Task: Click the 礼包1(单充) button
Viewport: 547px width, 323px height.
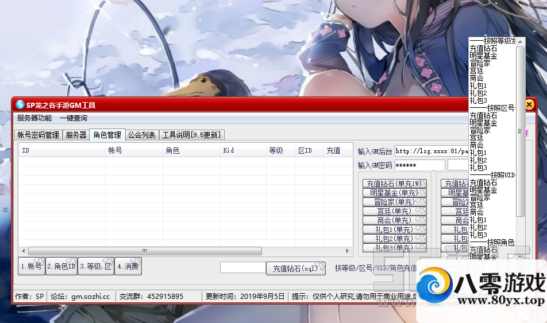Action: [395, 229]
